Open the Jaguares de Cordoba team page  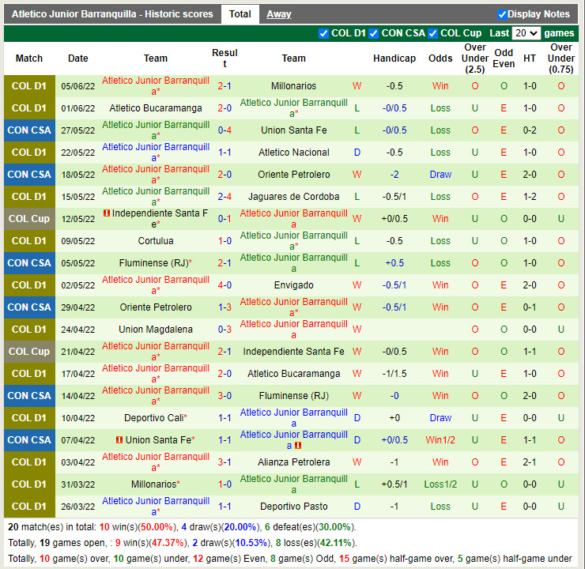(x=293, y=197)
